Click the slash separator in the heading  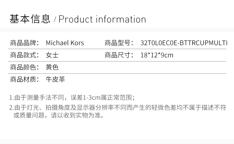point(55,19)
